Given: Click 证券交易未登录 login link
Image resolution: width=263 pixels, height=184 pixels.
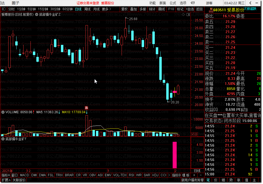Looking at the screenshot, I should click(88, 3).
